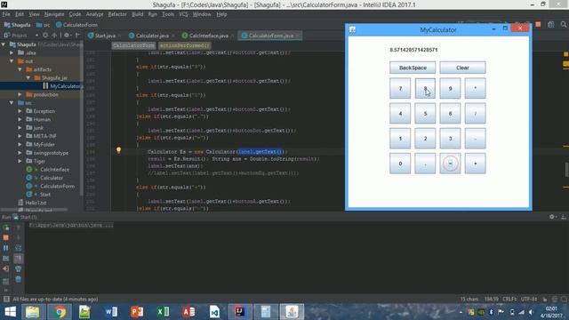The height and width of the screenshot is (320, 569).
Task: Click BackSpace in MyCalculator
Action: coord(413,68)
